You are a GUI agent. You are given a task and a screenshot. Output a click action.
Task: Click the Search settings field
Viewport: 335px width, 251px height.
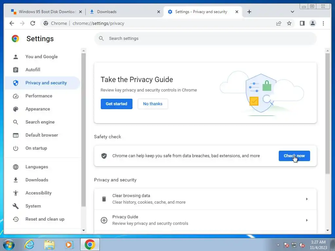coord(205,39)
